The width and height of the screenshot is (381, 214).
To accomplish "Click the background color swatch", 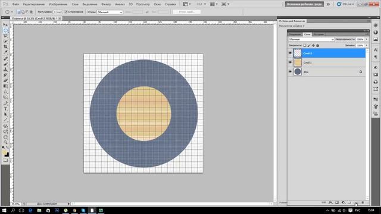I will 7,155.
